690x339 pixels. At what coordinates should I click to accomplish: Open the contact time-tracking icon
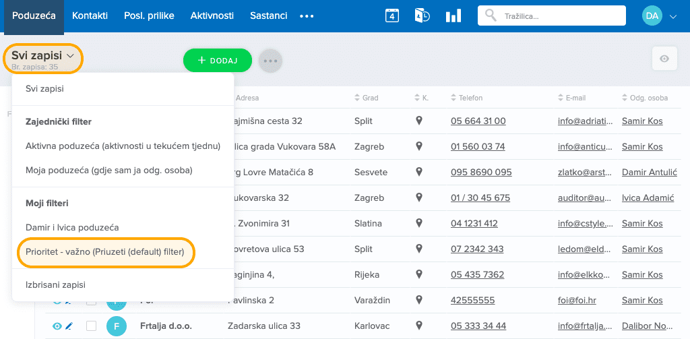click(x=422, y=16)
